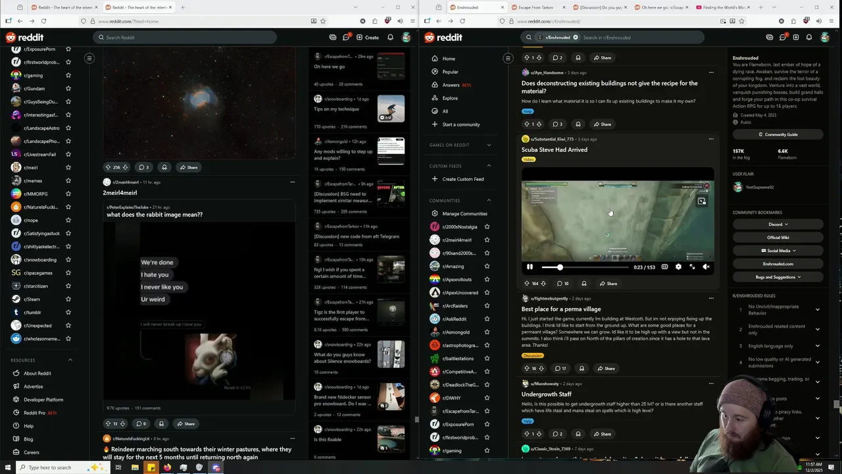This screenshot has width=842, height=474.
Task: Open fullscreen for the Scuba Steve video
Action: click(692, 267)
